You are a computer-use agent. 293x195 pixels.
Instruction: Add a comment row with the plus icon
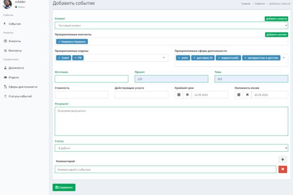(283, 159)
